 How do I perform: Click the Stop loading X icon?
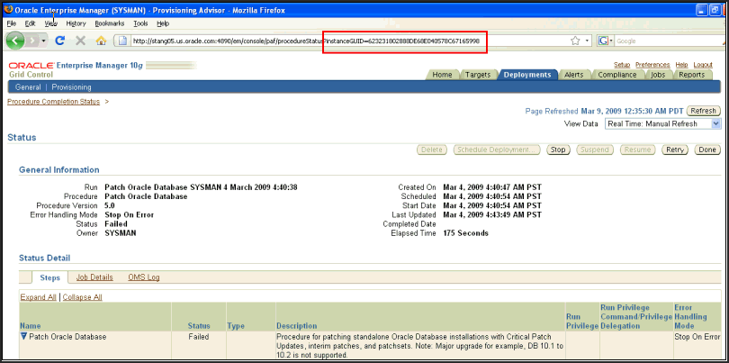click(80, 41)
